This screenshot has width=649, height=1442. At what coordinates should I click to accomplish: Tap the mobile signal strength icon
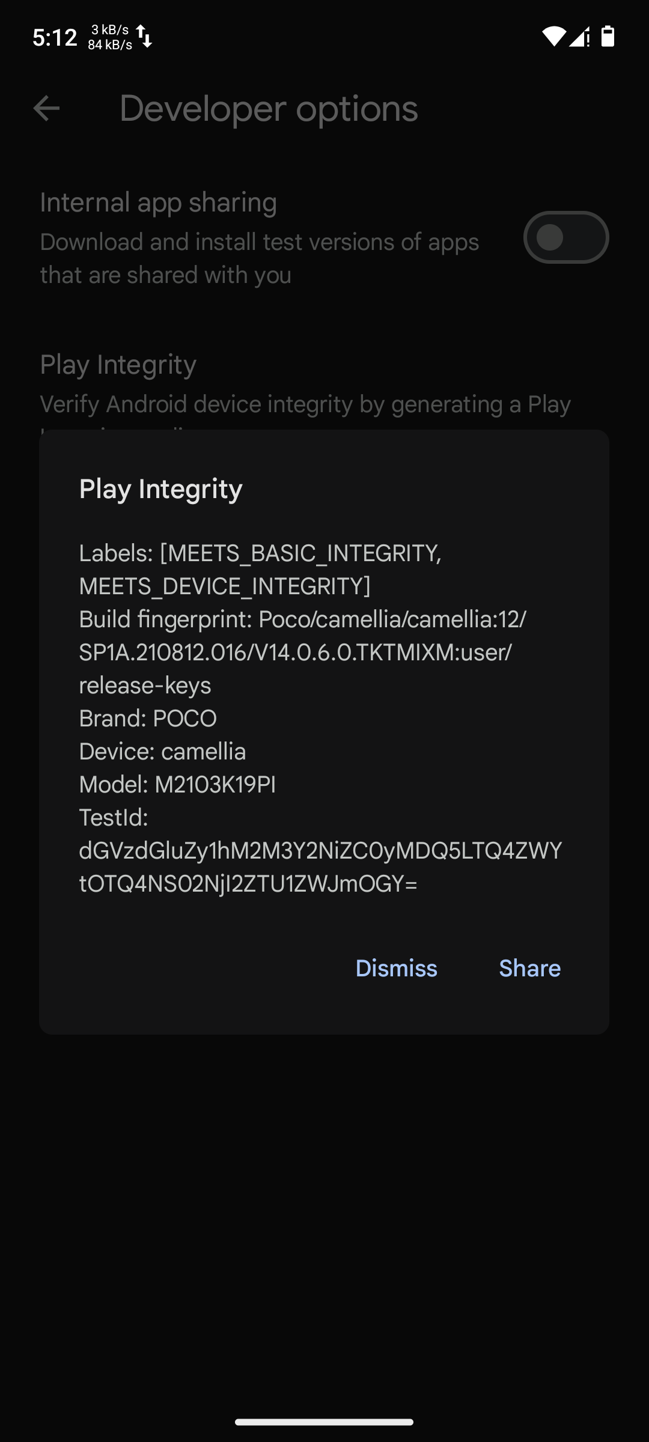click(580, 37)
